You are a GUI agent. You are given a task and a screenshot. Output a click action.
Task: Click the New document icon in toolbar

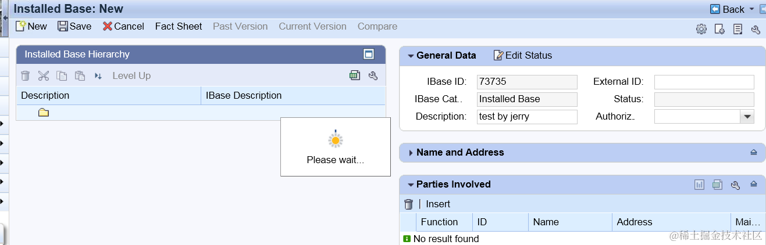coord(21,26)
